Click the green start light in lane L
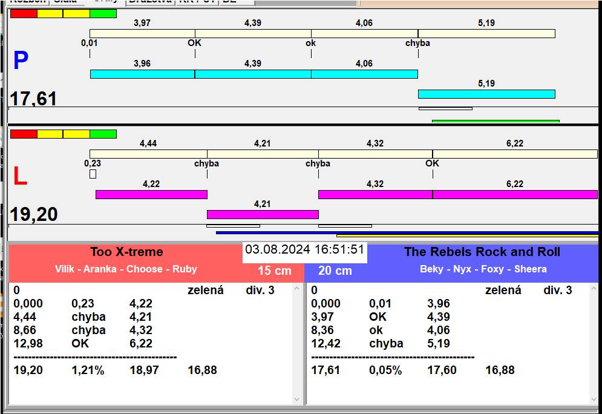Screen dimensions: 602x414 coord(103,134)
